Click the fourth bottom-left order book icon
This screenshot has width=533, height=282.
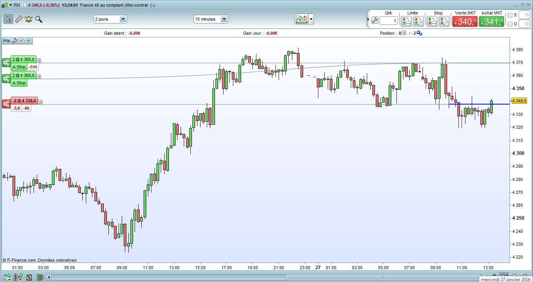point(39,277)
